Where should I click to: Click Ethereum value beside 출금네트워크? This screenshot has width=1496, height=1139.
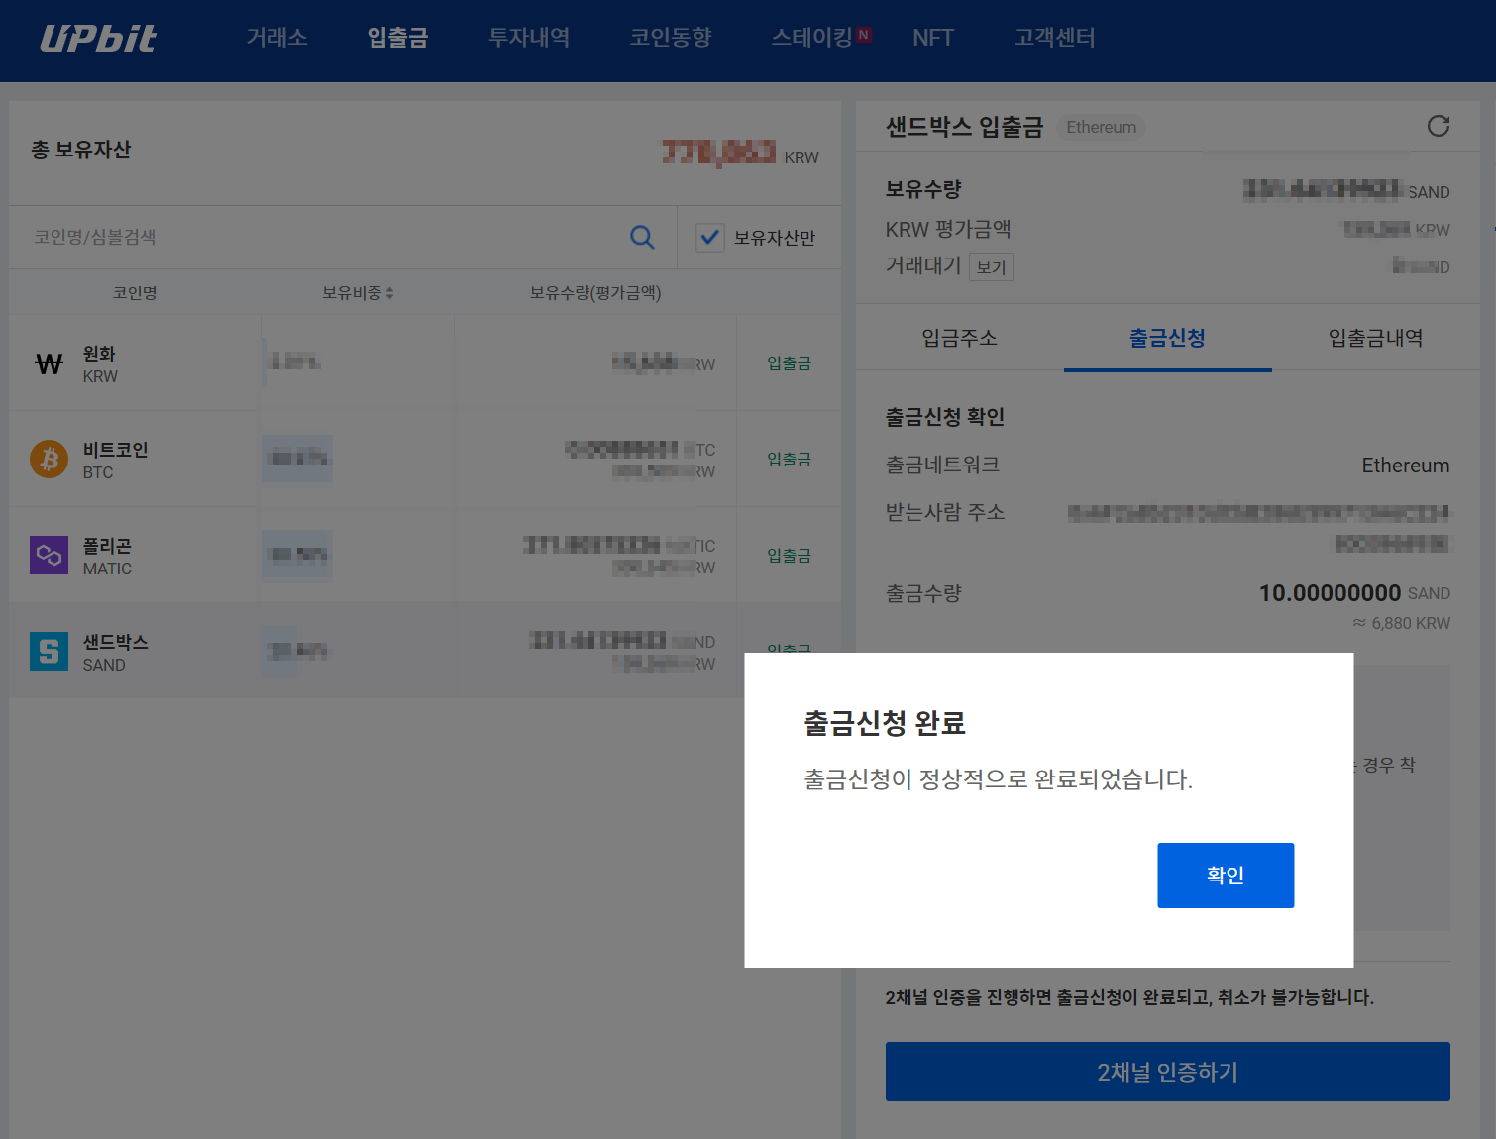[x=1405, y=466]
